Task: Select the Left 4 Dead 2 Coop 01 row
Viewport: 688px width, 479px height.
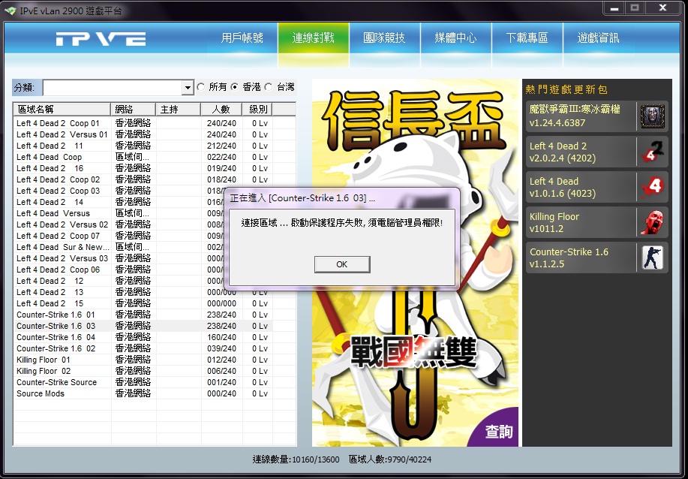Action: pos(143,123)
